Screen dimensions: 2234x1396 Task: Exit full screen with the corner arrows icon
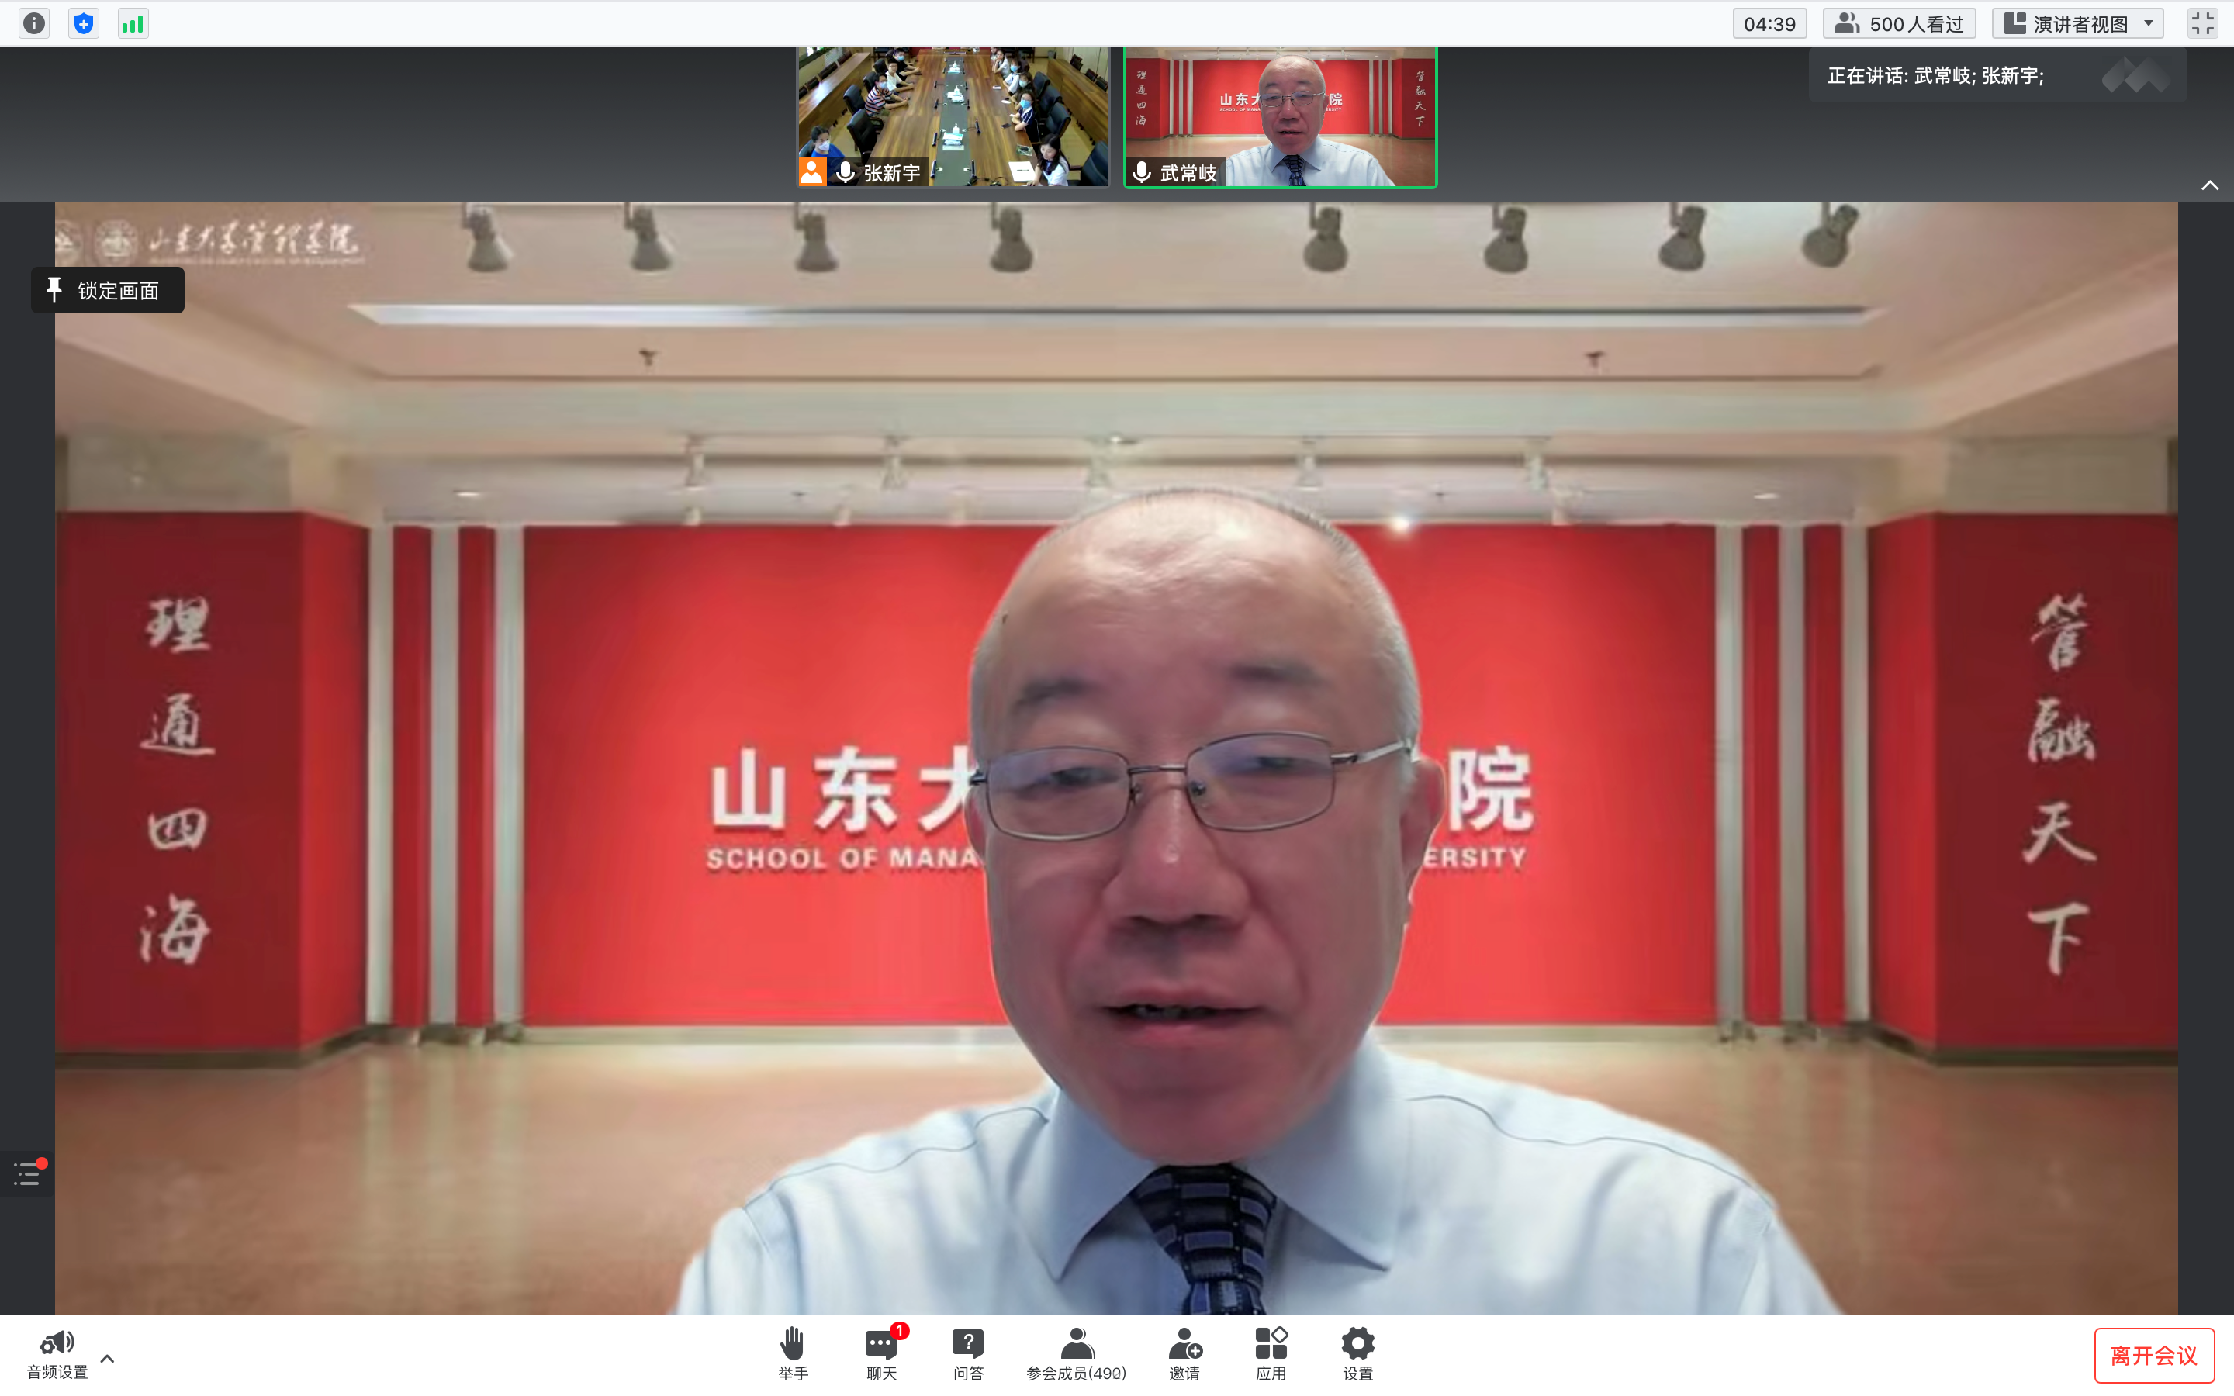2203,23
